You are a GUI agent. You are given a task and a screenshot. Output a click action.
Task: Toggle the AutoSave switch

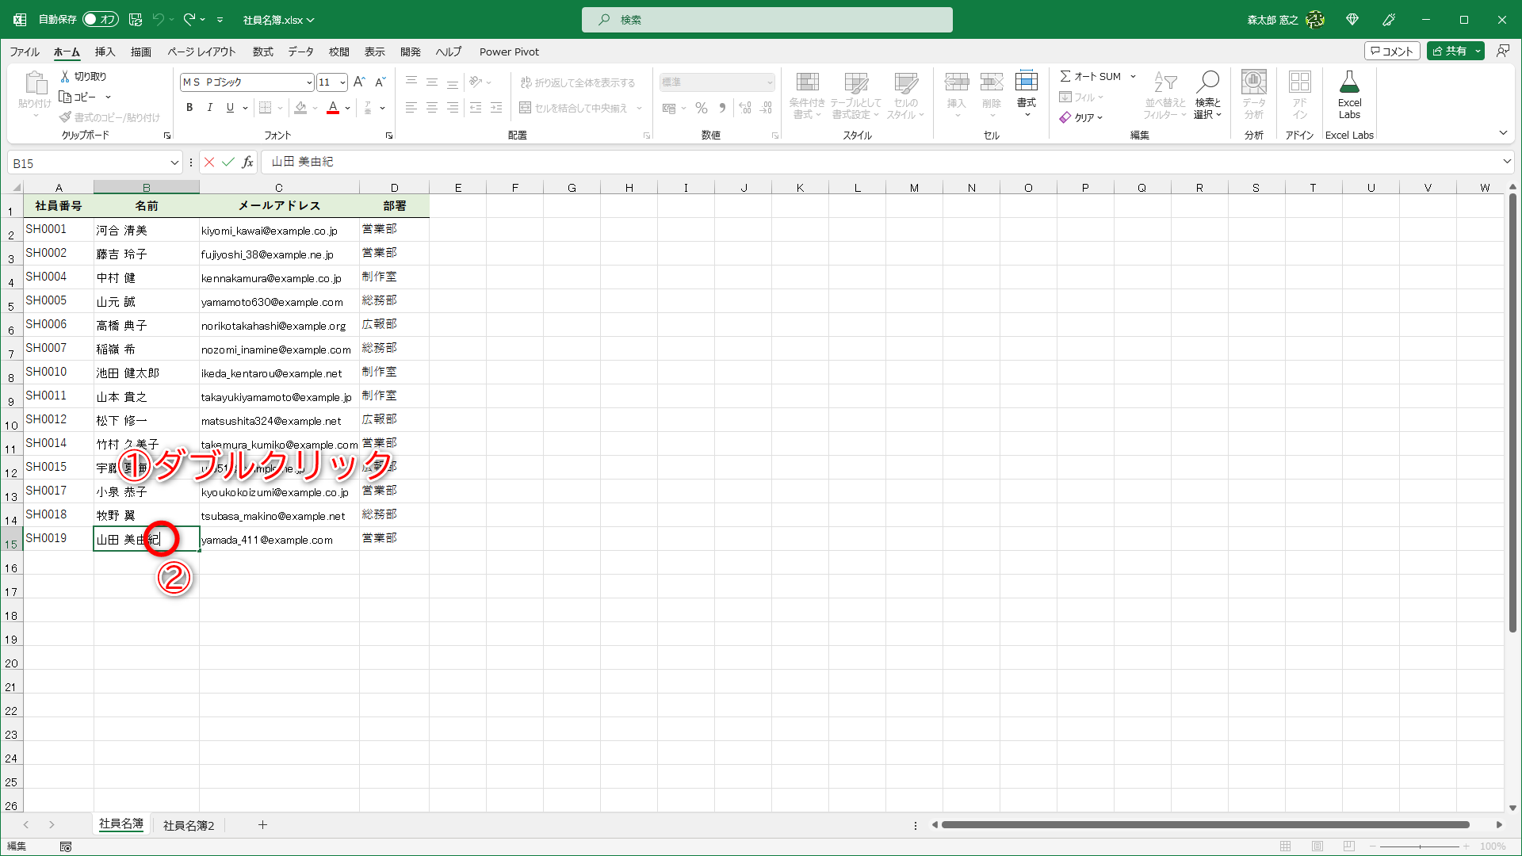pos(101,19)
